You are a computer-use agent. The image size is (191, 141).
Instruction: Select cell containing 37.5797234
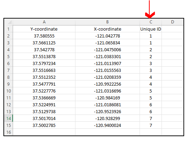tap(44, 63)
